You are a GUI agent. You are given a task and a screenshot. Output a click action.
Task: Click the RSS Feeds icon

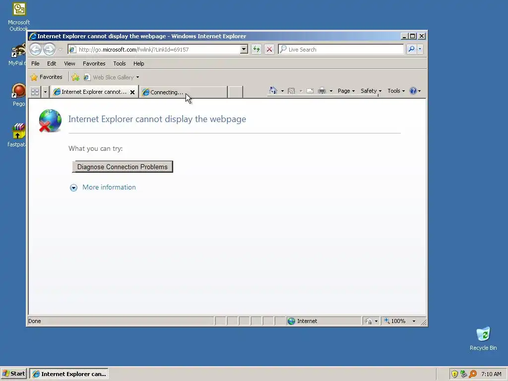point(291,91)
